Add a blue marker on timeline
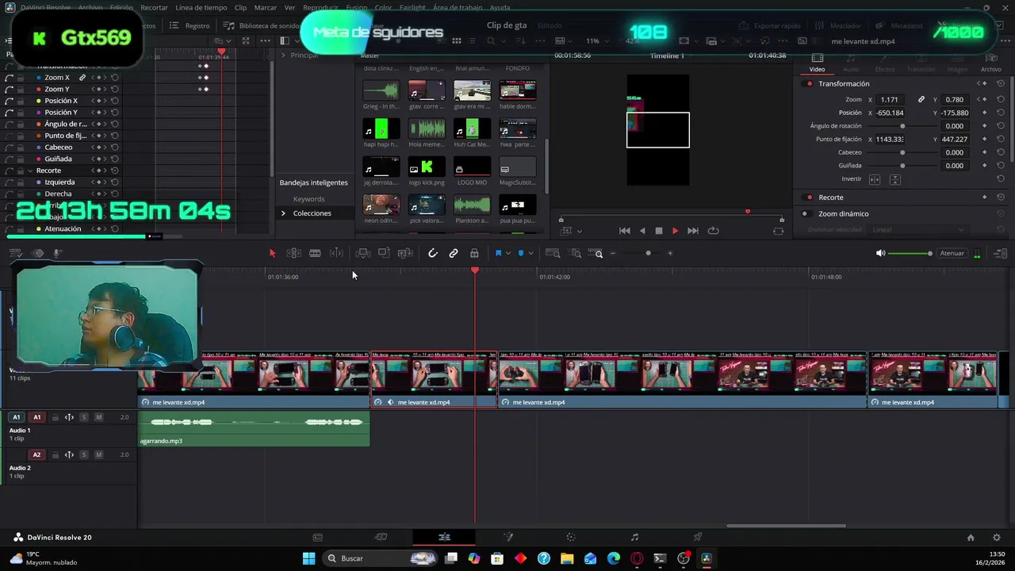This screenshot has width=1015, height=571. 521,253
